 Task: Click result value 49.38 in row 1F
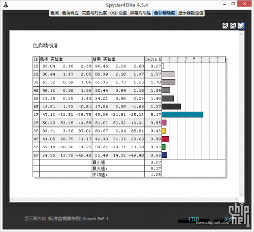tap(102, 115)
